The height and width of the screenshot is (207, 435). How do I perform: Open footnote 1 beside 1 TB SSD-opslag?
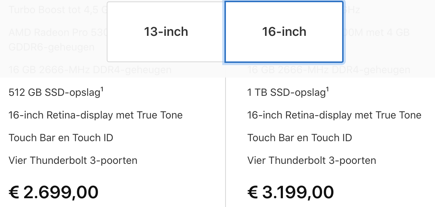click(x=328, y=90)
